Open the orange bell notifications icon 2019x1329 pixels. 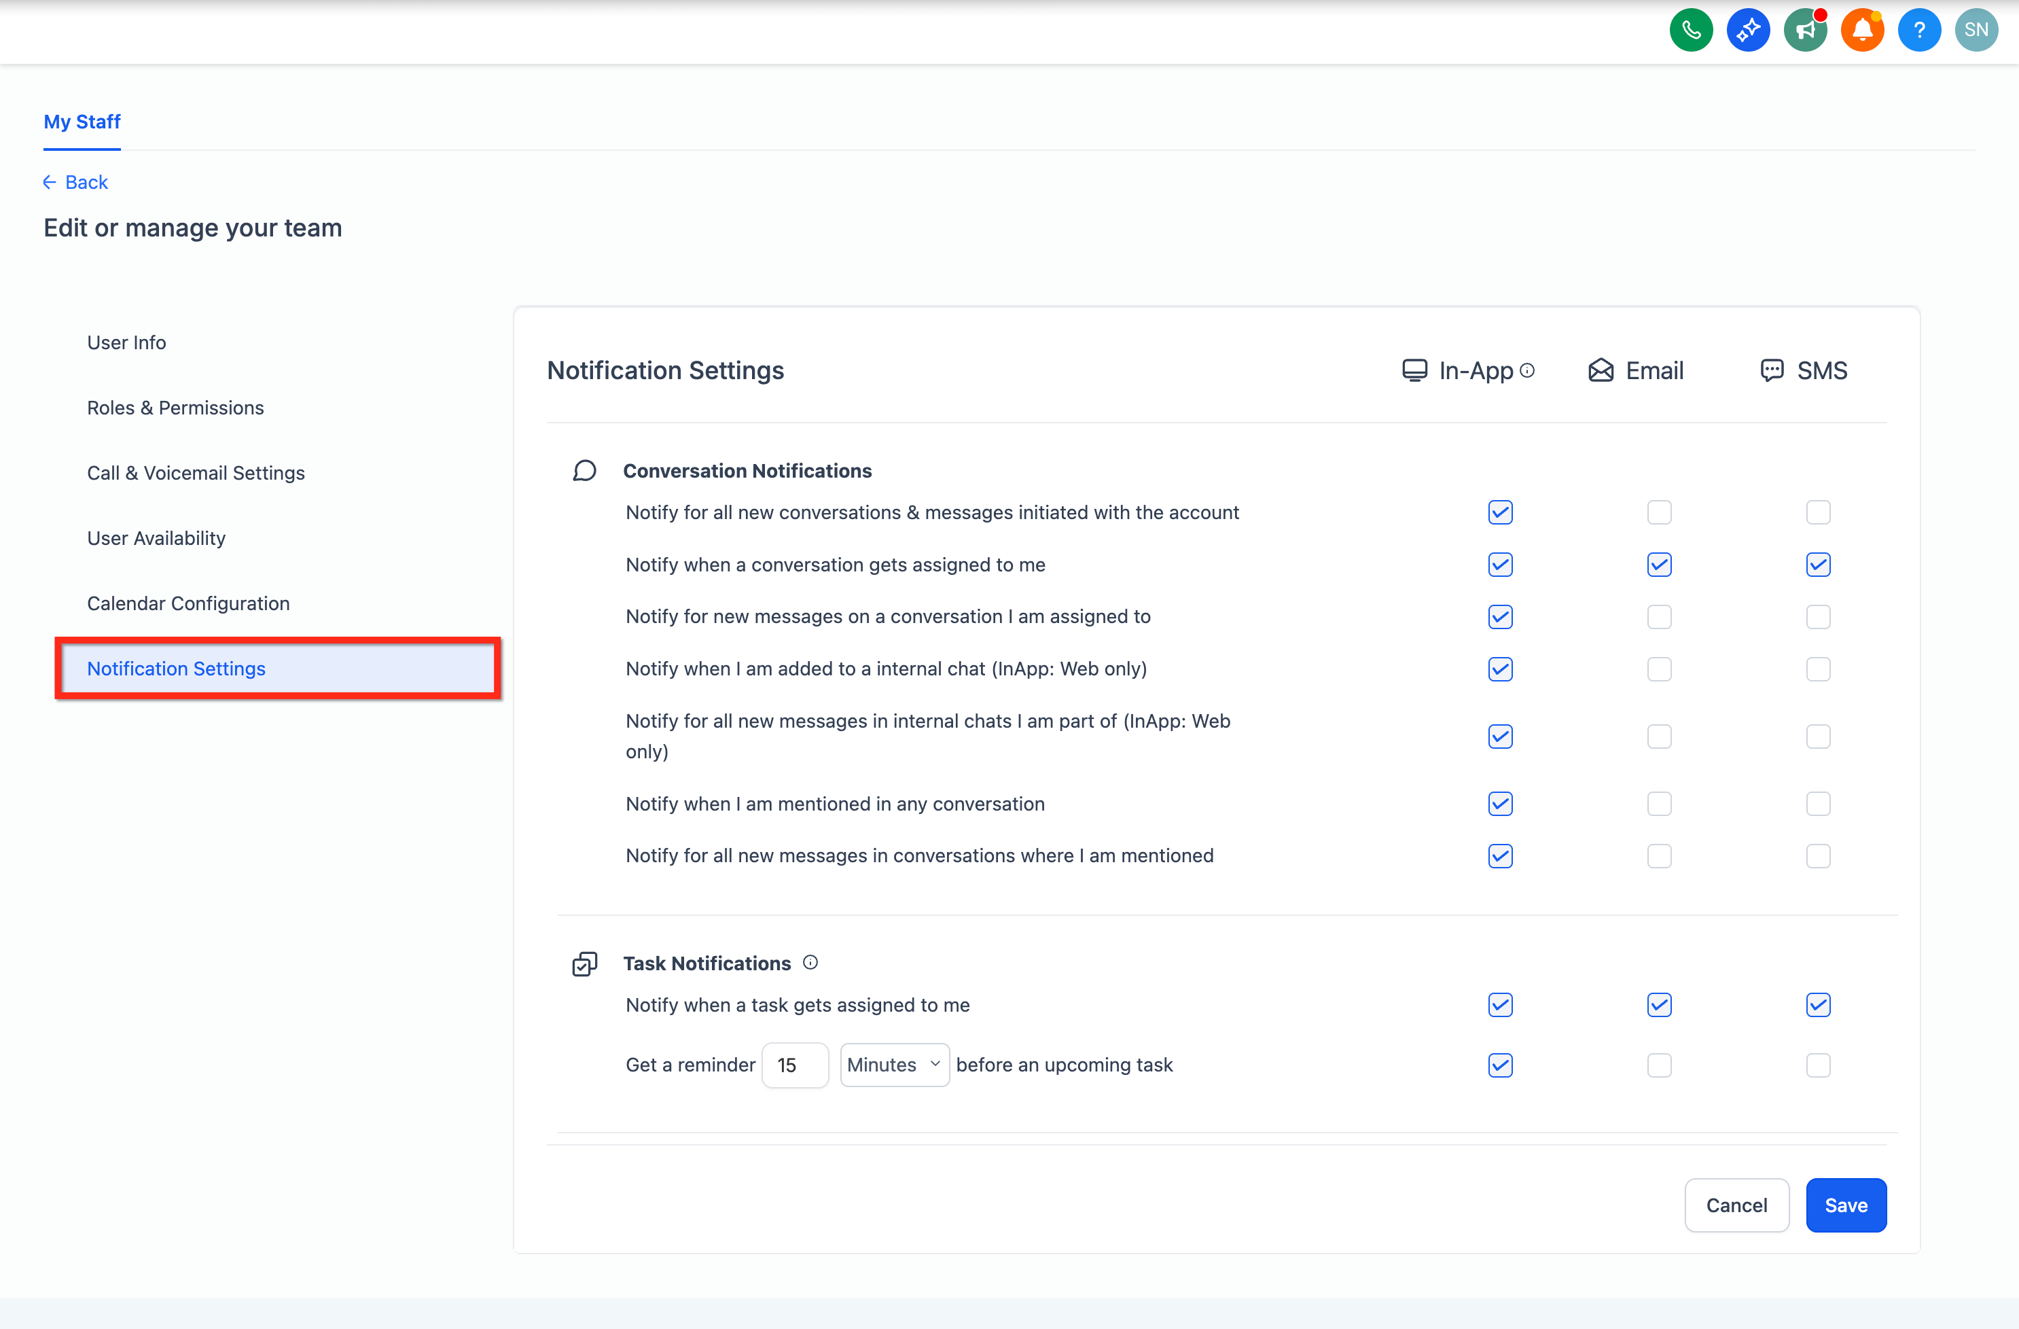click(1862, 31)
